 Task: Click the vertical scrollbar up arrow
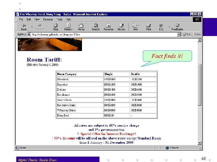click(x=200, y=40)
